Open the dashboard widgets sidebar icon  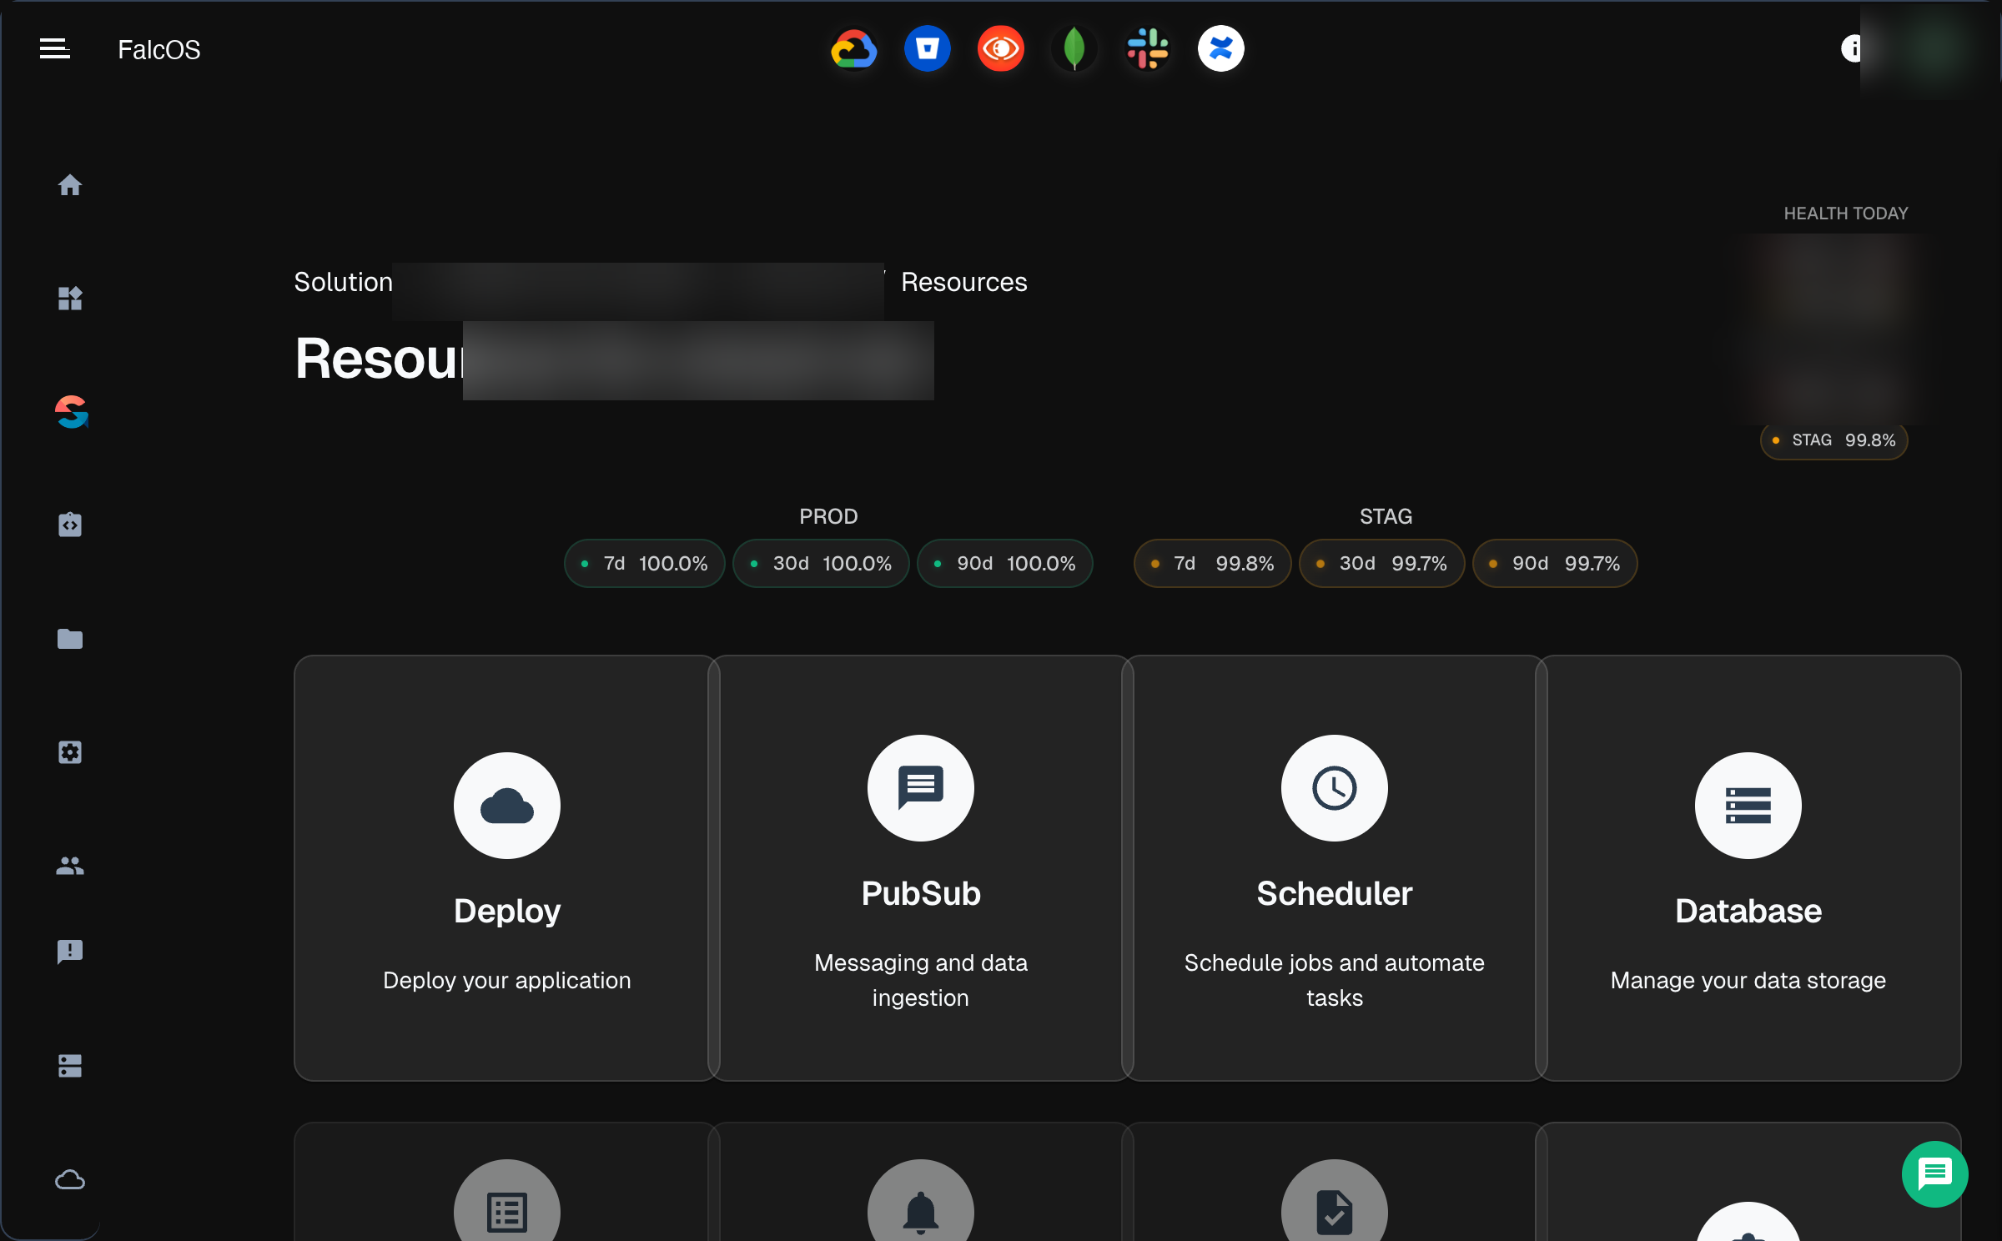pos(70,298)
